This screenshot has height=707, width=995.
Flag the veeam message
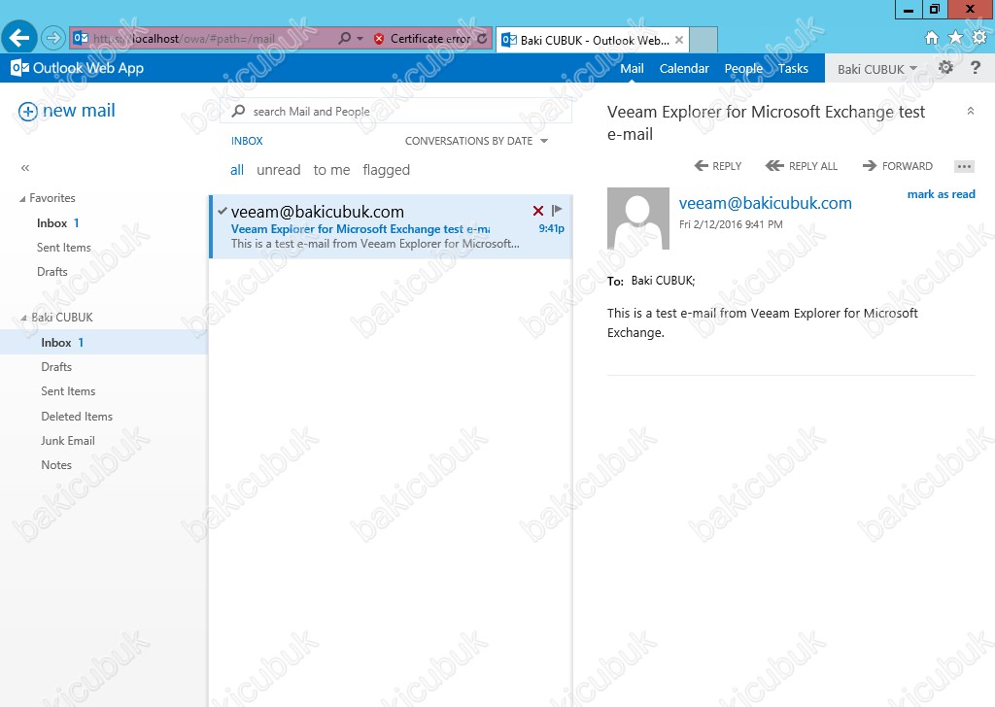(557, 211)
